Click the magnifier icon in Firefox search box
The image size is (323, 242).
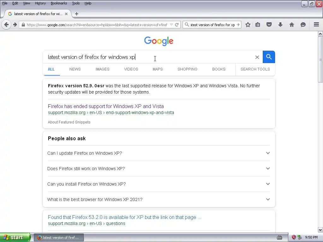[187, 25]
